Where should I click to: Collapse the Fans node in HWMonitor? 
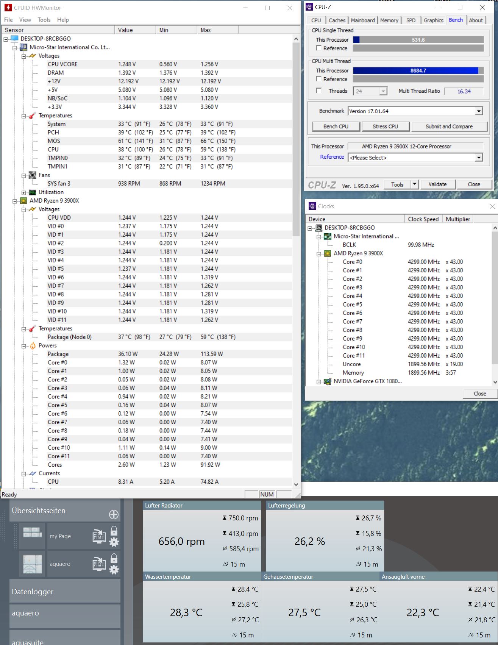[x=23, y=175]
